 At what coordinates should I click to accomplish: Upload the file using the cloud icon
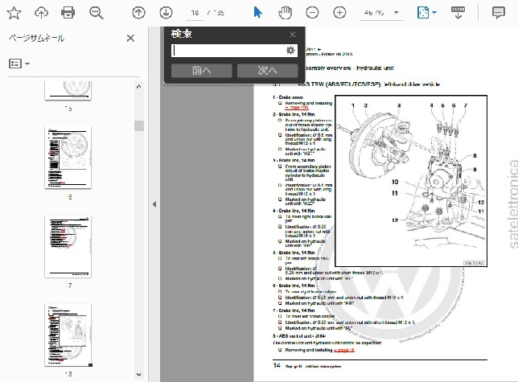[41, 13]
